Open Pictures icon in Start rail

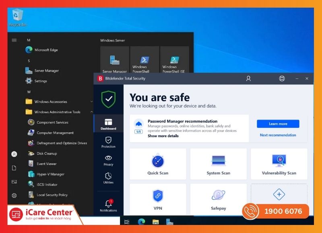pos(14,182)
